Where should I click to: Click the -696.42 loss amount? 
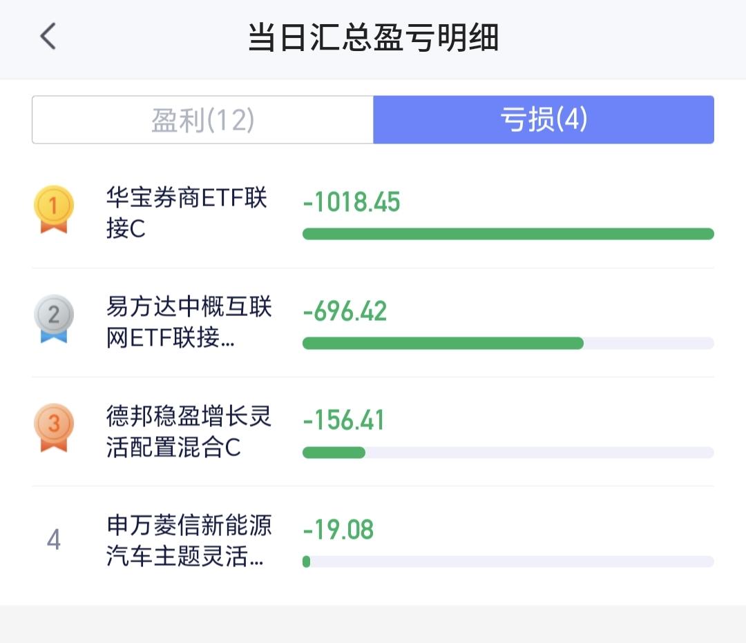pyautogui.click(x=345, y=311)
